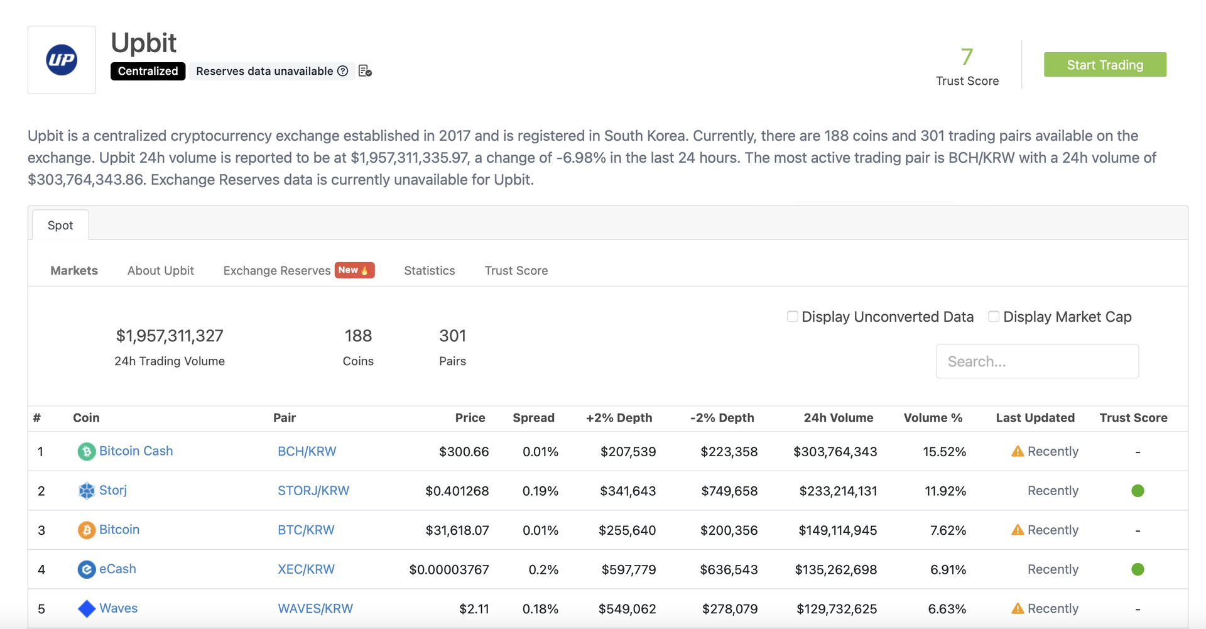The width and height of the screenshot is (1206, 629).
Task: Open the STORJ/KRW pair link
Action: click(x=313, y=491)
